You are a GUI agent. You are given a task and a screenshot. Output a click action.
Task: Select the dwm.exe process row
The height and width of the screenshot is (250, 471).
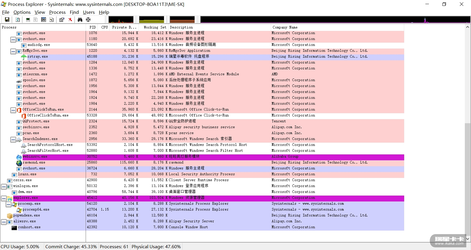pos(202,192)
